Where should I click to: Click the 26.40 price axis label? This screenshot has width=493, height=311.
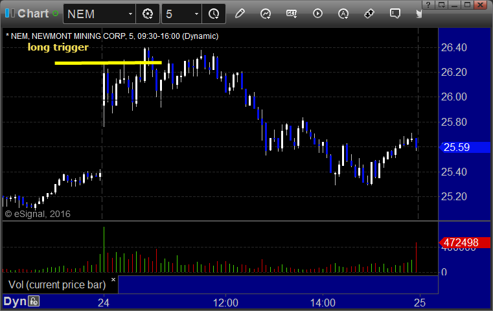pyautogui.click(x=454, y=47)
